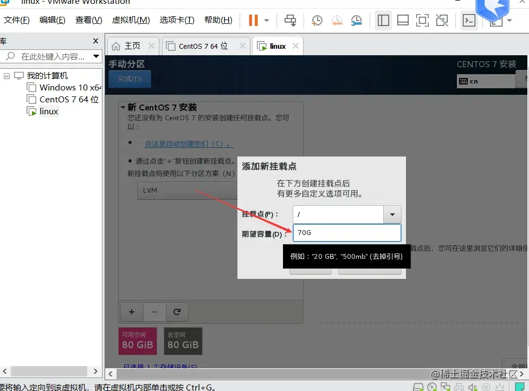This screenshot has height=391, width=529.
Task: Open the 查看(V) menu
Action: click(89, 20)
